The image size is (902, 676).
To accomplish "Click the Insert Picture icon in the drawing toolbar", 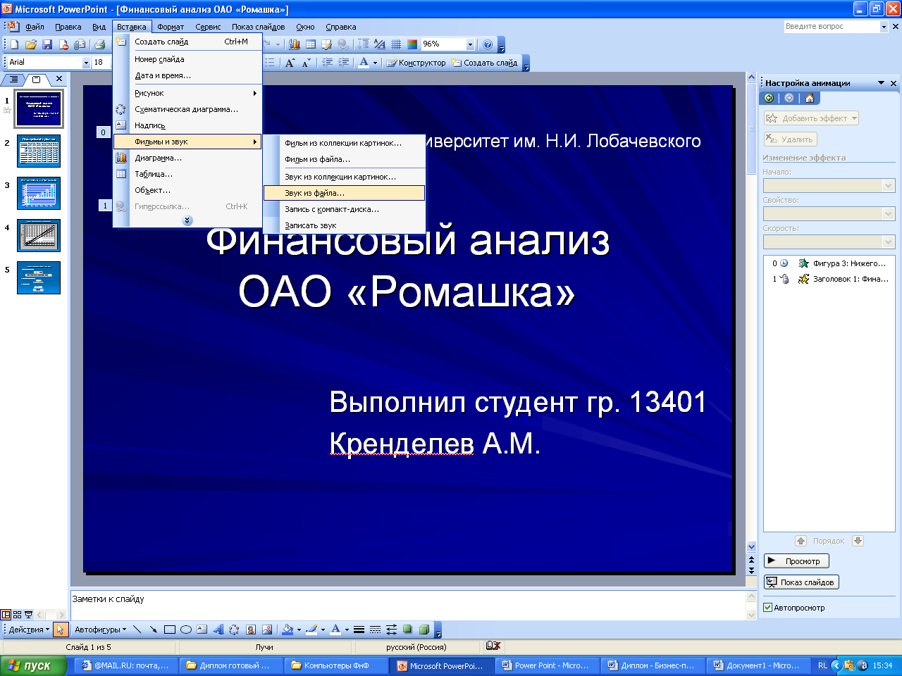I will [x=267, y=630].
